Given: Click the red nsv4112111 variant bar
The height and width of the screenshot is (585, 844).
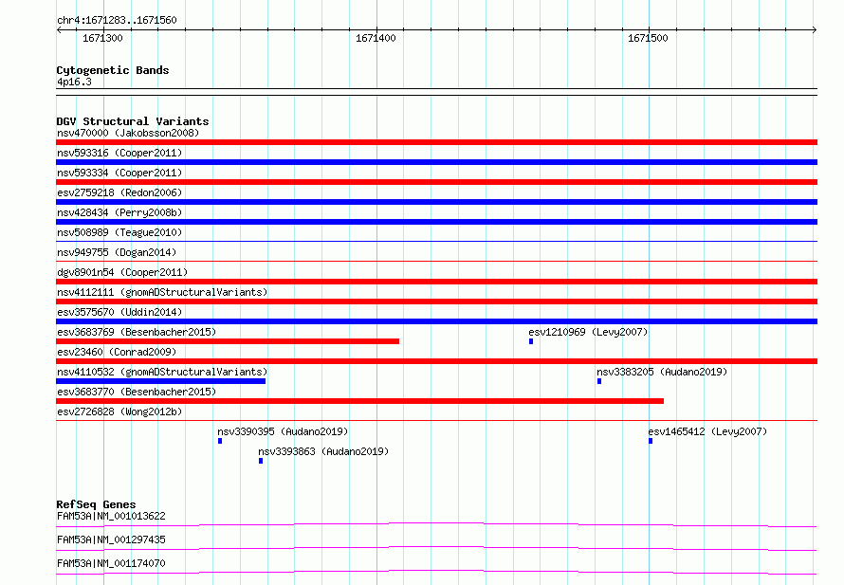Looking at the screenshot, I should (x=436, y=302).
